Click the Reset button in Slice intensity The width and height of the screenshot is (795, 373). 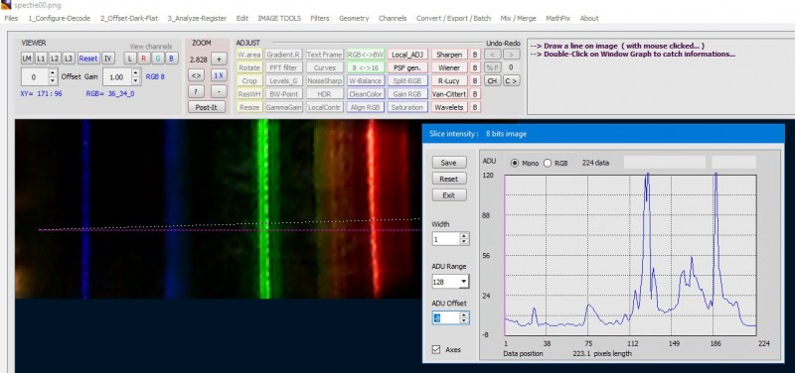(449, 179)
